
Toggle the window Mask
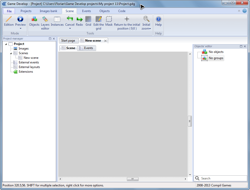click(109, 21)
